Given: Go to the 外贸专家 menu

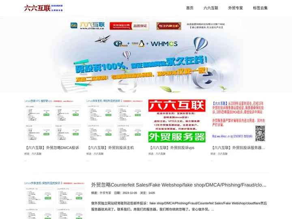Looking at the screenshot, I should point(236,8).
